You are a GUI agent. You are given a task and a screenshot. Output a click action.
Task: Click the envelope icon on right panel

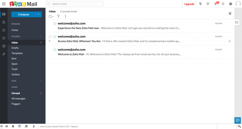click(x=237, y=22)
